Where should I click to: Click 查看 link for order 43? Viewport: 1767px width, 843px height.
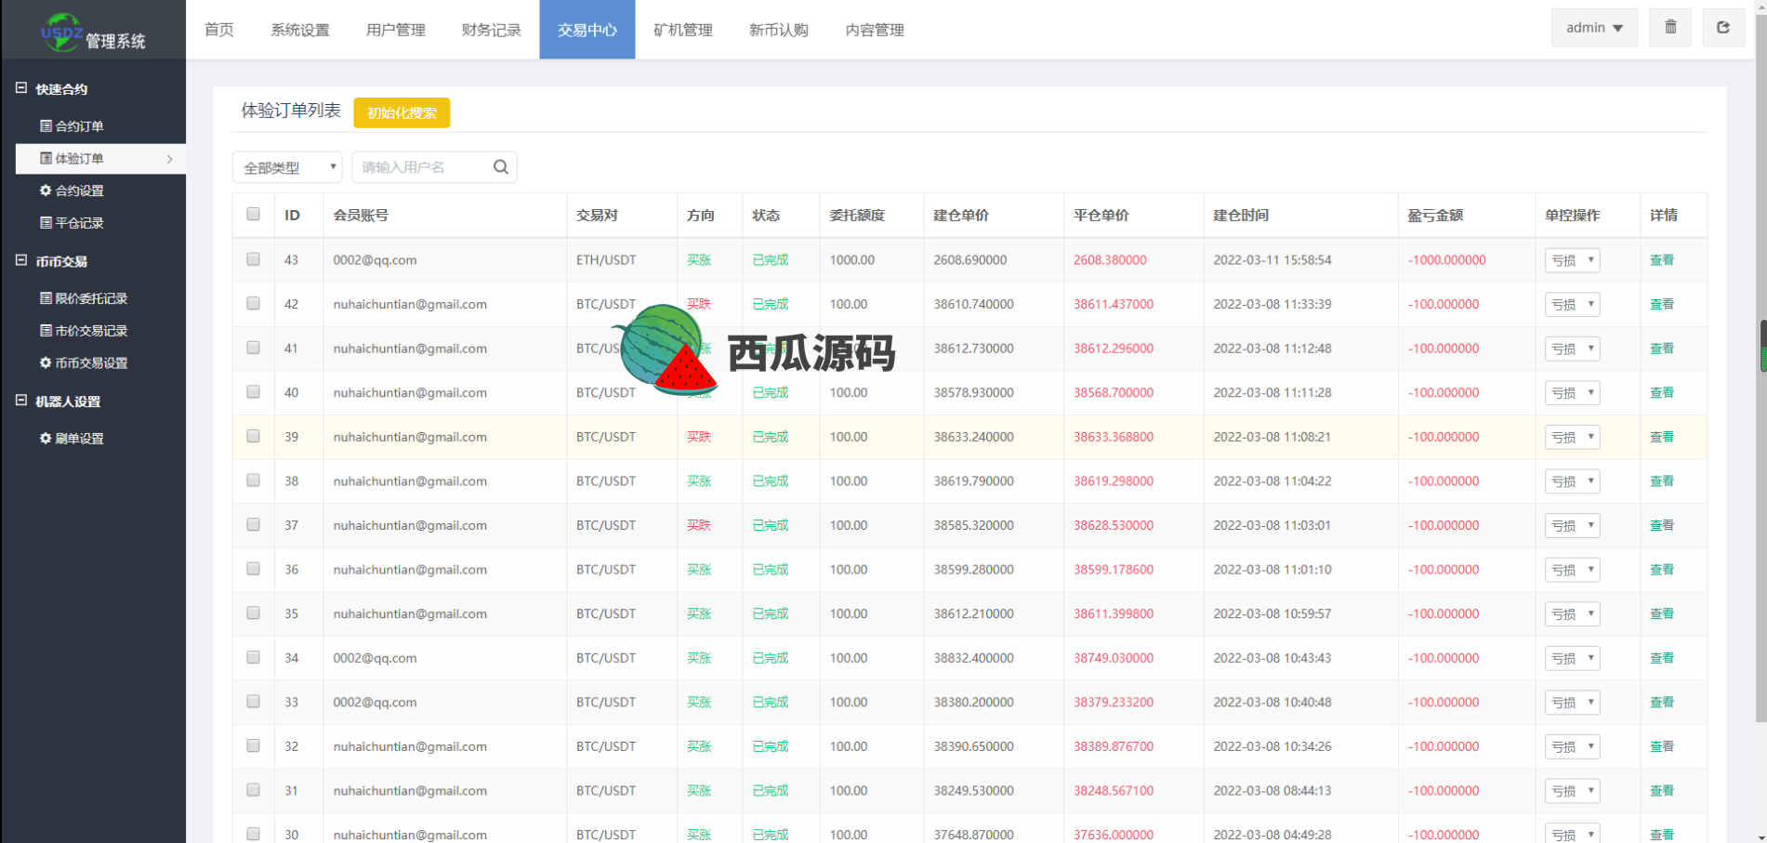pos(1662,260)
